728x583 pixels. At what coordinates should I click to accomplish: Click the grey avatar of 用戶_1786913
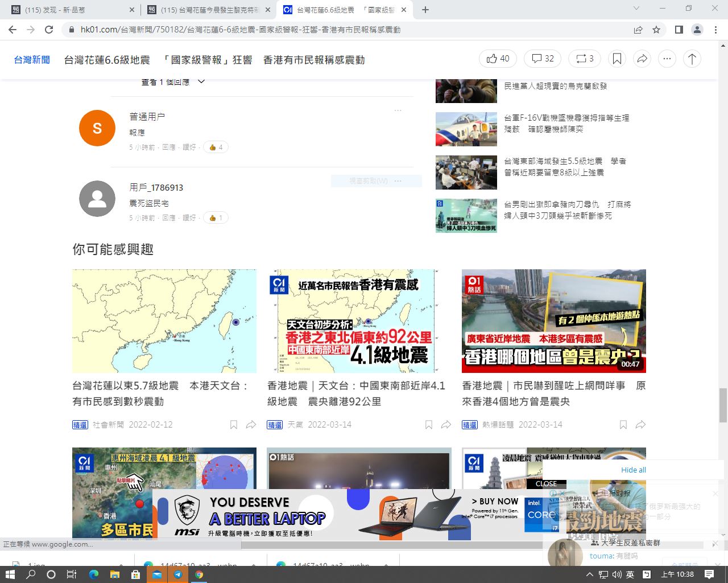coord(97,199)
